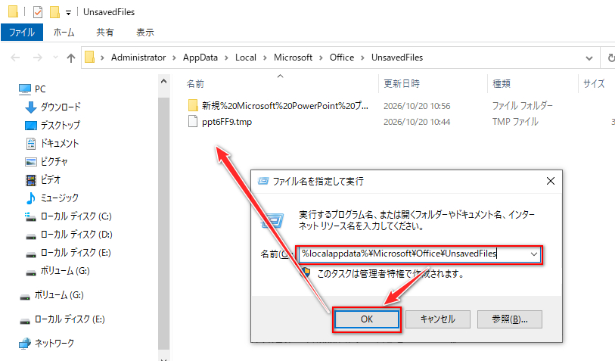The image size is (615, 361).
Task: Click the Properties checkmark quick access icon
Action: click(x=38, y=12)
